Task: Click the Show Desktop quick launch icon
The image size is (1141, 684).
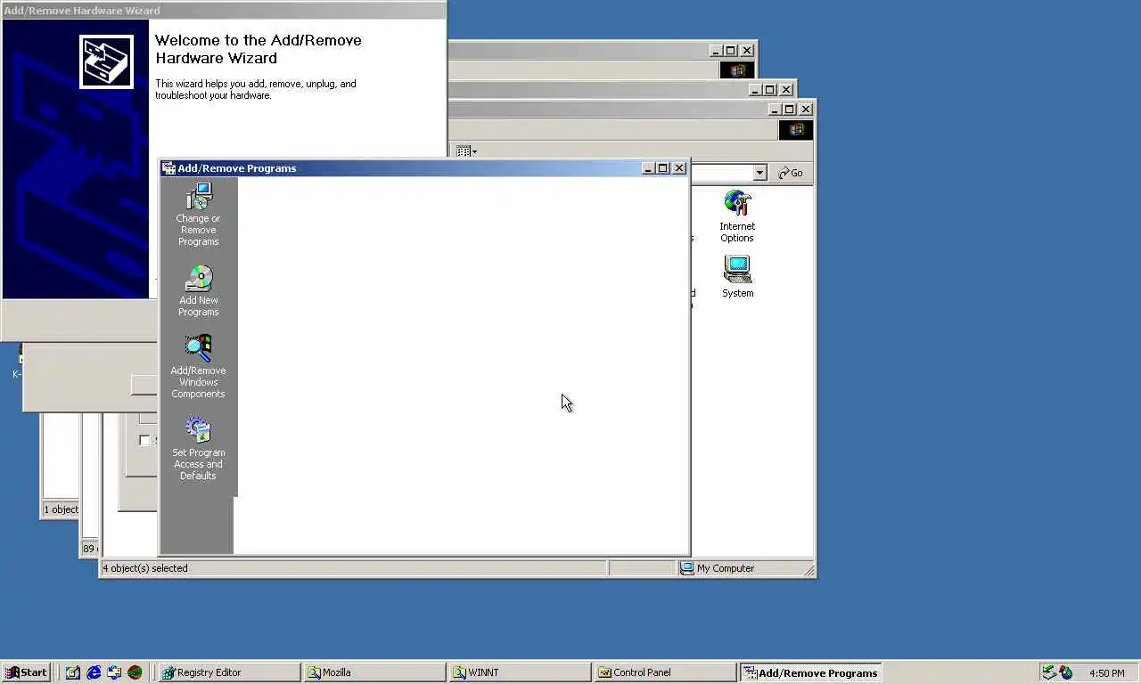Action: click(x=73, y=672)
